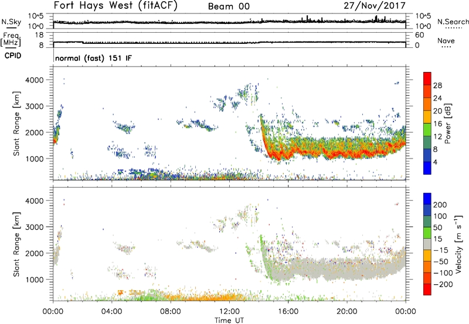Click the '200' velocity scale value
Viewport: 469px width, 324px height.
(x=440, y=205)
